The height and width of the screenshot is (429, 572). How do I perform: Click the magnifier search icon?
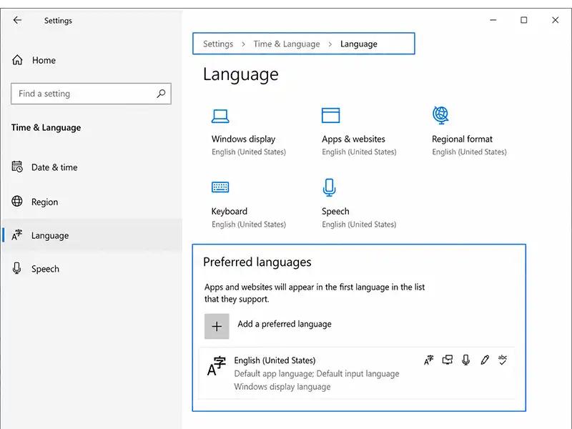click(x=161, y=94)
